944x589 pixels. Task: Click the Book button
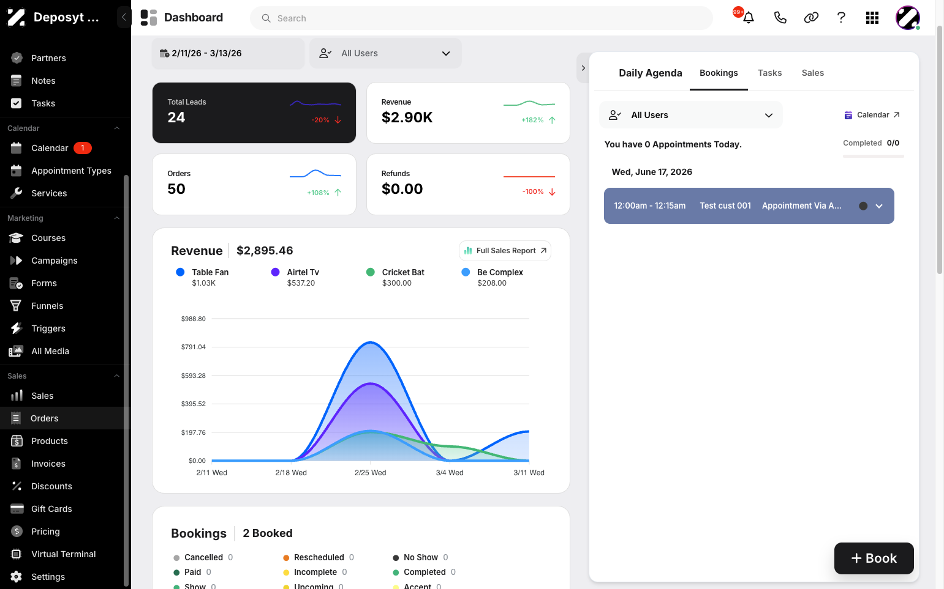click(x=874, y=558)
